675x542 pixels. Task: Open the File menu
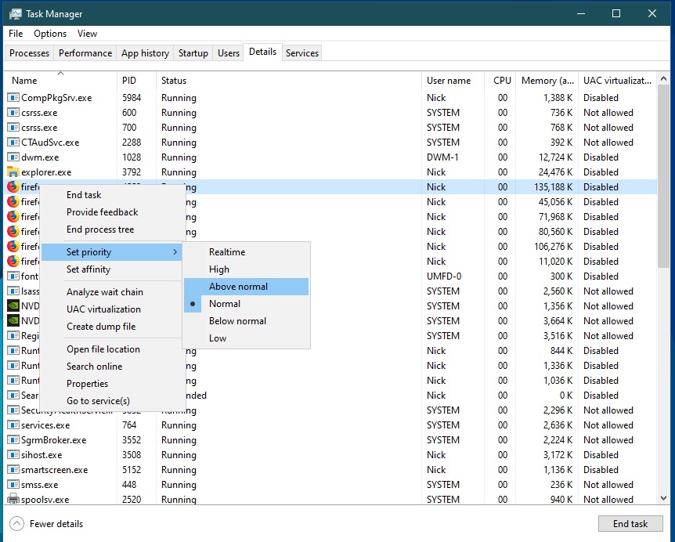[x=16, y=34]
